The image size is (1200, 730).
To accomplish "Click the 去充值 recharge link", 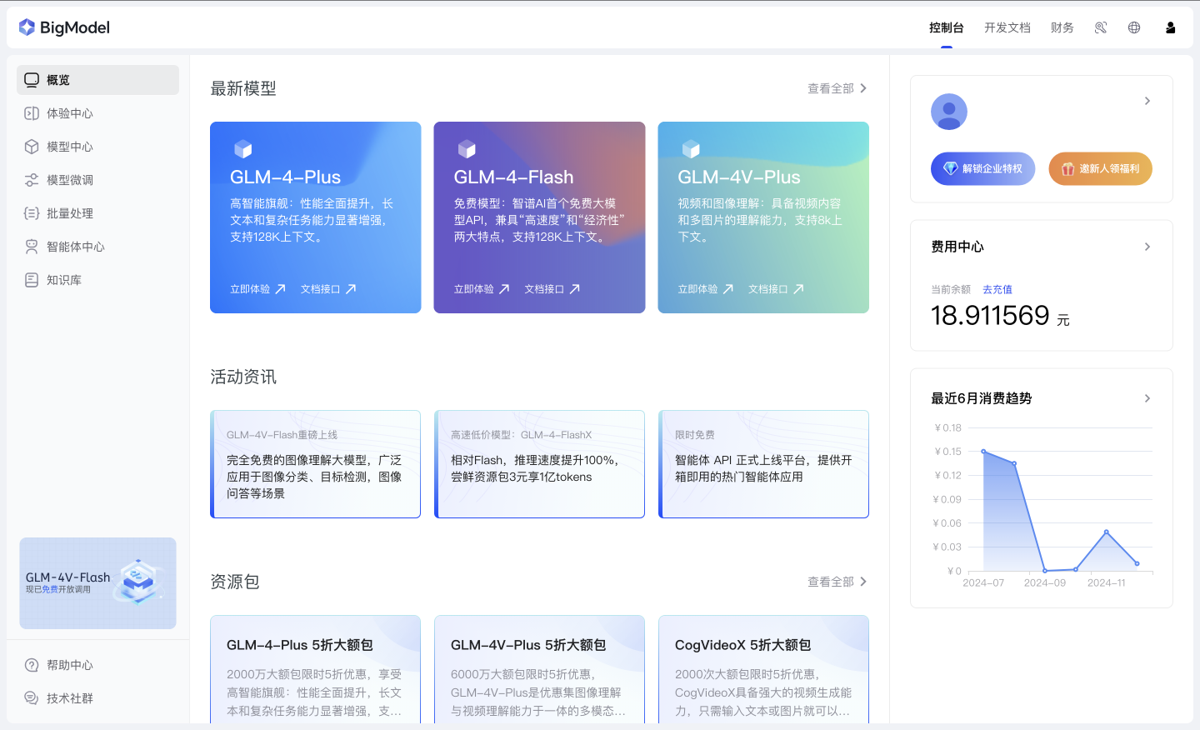I will [x=997, y=289].
